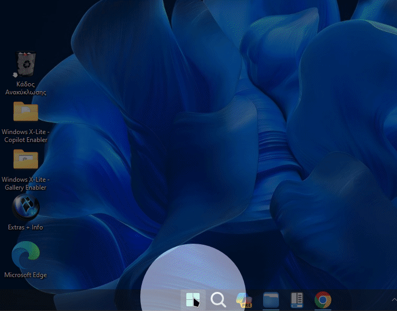Image resolution: width=397 pixels, height=311 pixels.
Task: Open taskbar Search magnifier
Action: pos(218,300)
